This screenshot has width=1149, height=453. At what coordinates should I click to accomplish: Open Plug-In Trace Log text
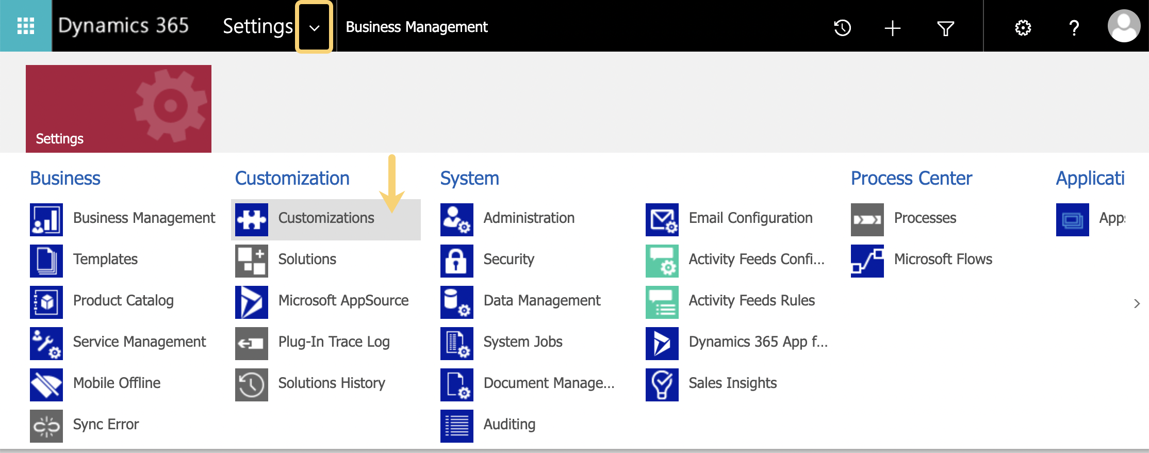click(334, 342)
